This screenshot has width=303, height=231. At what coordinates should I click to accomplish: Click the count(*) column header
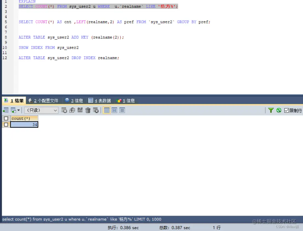click(24, 118)
